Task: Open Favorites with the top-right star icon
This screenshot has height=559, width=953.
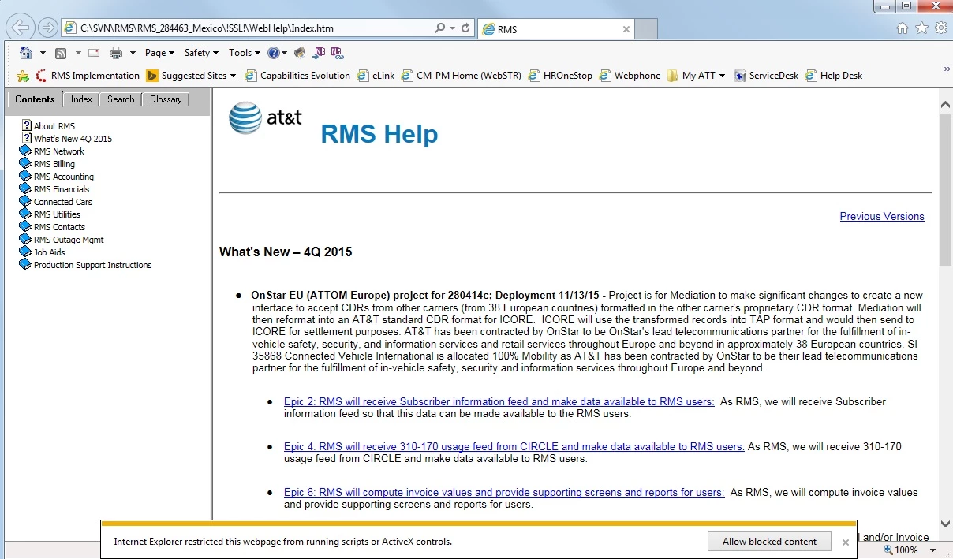Action: 921,28
